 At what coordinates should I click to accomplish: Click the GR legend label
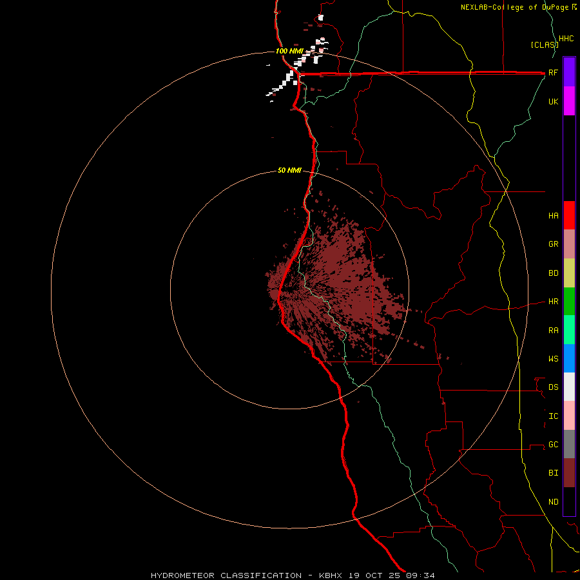553,244
